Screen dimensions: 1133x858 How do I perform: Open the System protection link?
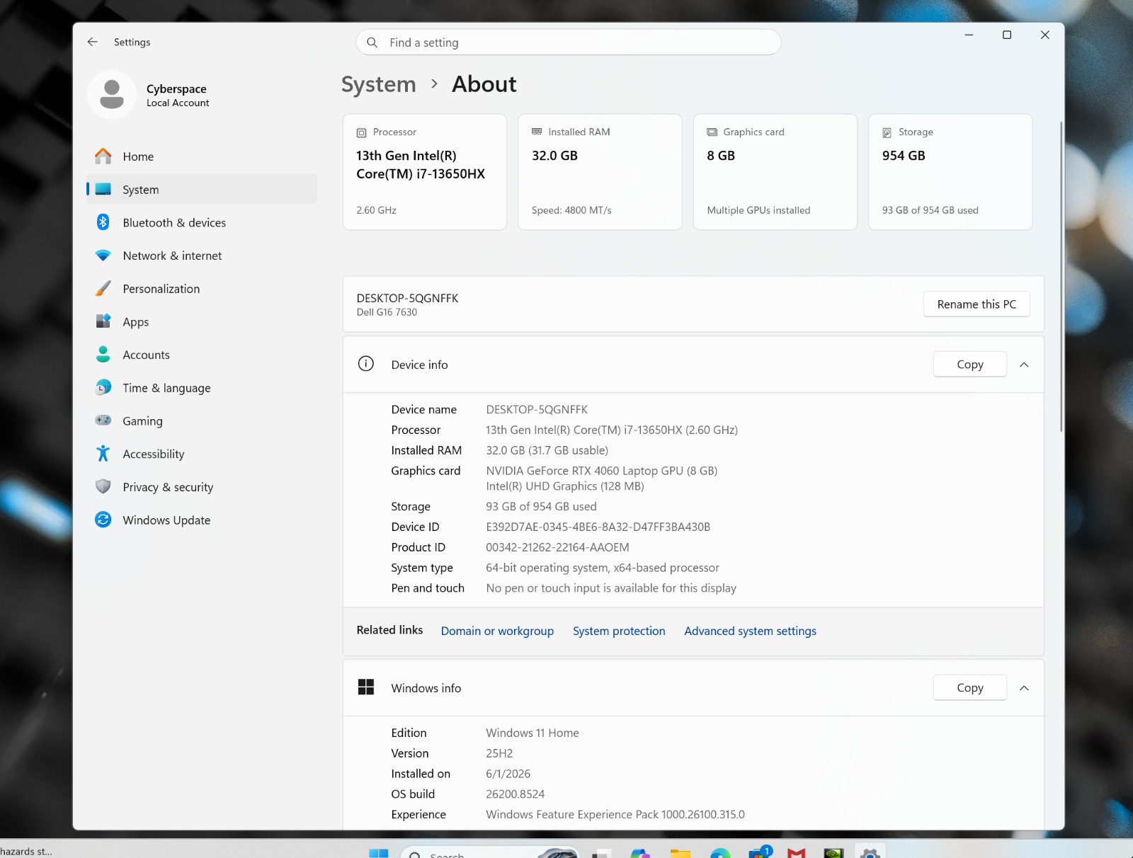point(619,631)
